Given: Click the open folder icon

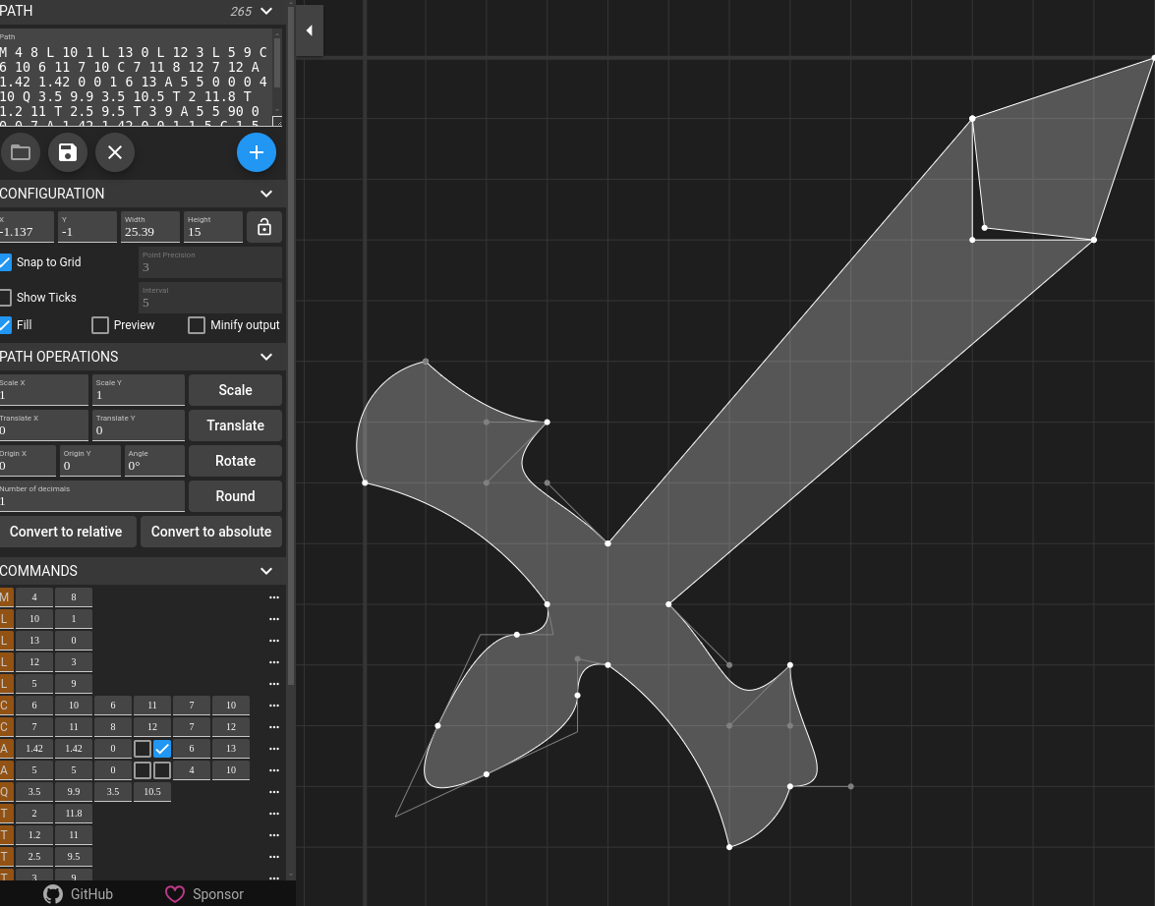Looking at the screenshot, I should click(21, 152).
